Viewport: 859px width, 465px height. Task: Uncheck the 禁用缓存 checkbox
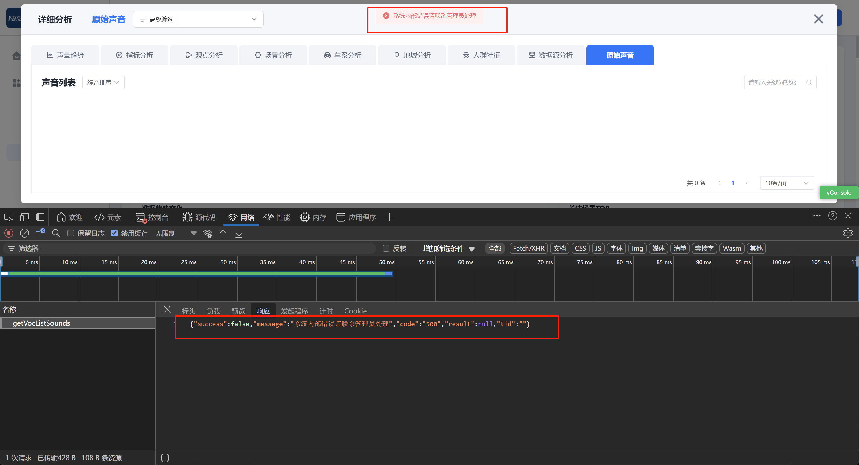coord(114,233)
